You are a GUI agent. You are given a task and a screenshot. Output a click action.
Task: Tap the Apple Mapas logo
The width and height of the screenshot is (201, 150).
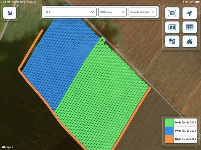point(7,147)
